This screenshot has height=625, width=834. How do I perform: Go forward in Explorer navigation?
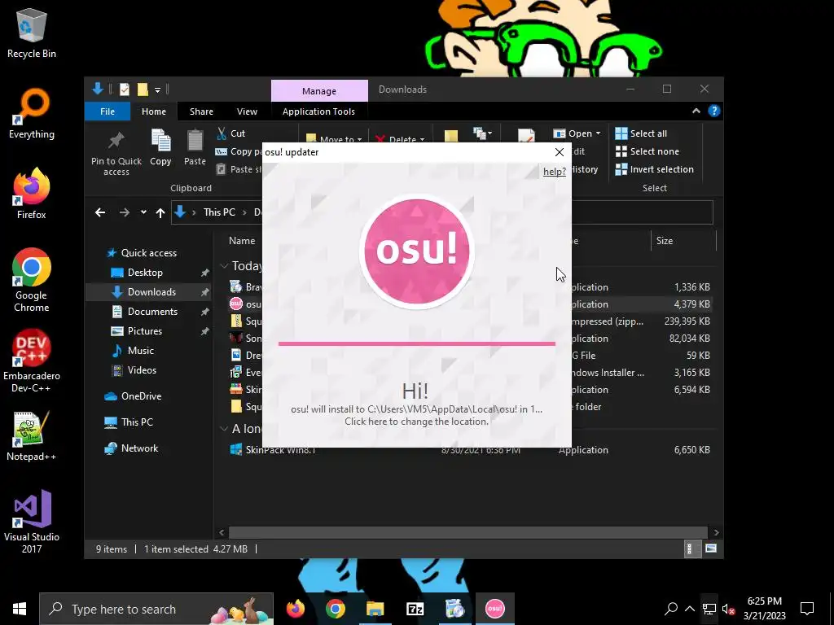pos(125,212)
